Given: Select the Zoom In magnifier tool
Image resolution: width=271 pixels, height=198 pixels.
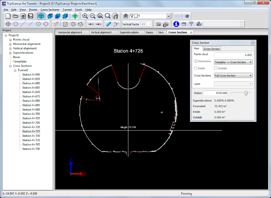Looking at the screenshot, I should (85, 16).
